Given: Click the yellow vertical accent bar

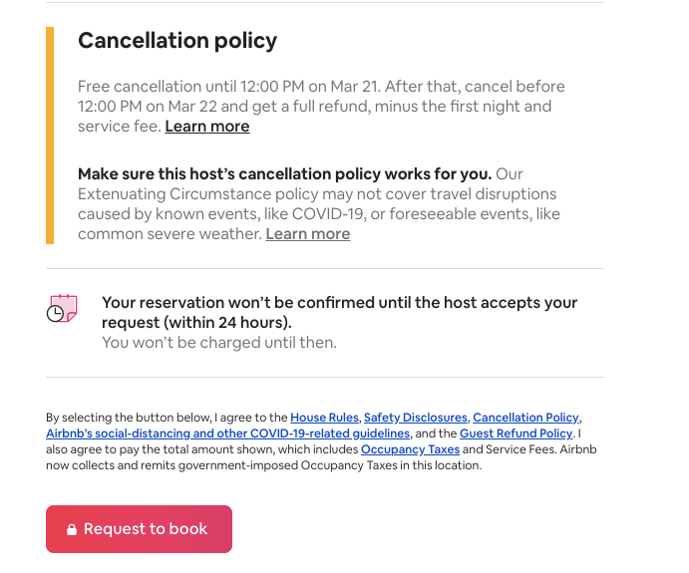Looking at the screenshot, I should point(50,136).
